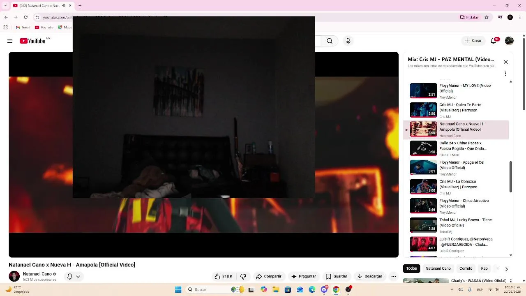526x296 pixels.
Task: Open Discord from the taskbar
Action: (324, 289)
